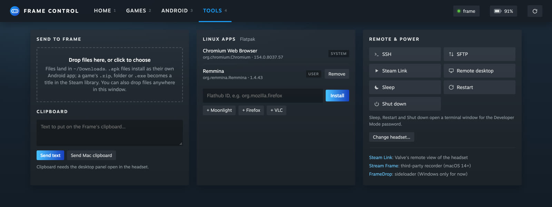Click the file drop zone to choose files
552x207 pixels.
[110, 75]
